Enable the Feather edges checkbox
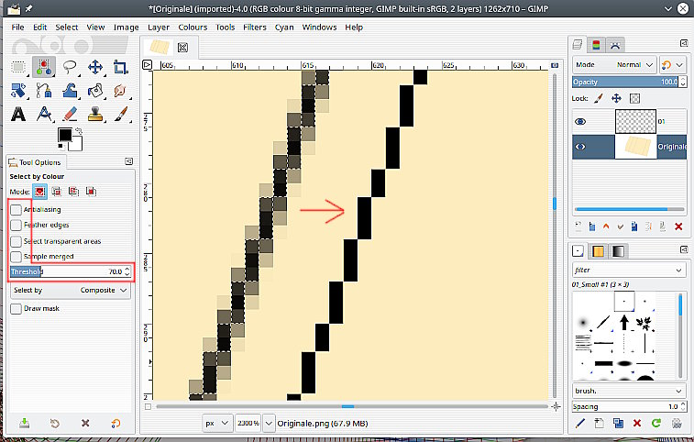This screenshot has width=694, height=442. click(x=16, y=225)
